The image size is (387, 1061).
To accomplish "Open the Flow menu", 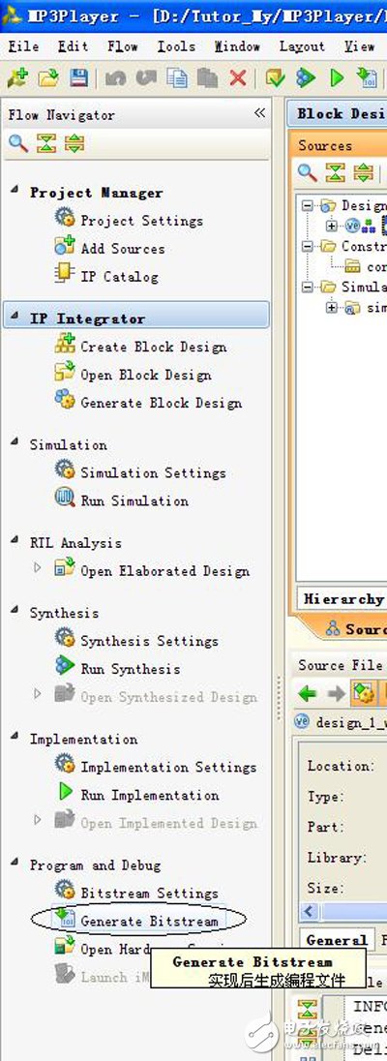I will point(123,46).
